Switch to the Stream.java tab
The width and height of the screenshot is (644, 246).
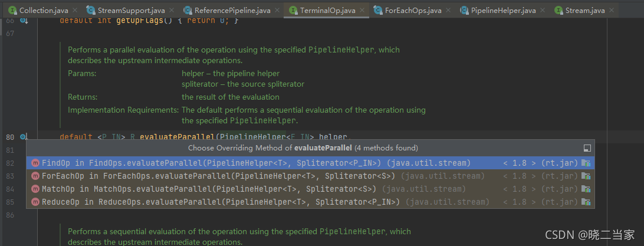coord(584,10)
